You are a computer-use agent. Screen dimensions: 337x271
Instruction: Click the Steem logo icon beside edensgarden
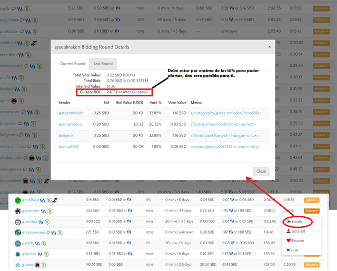[x=32, y=170]
